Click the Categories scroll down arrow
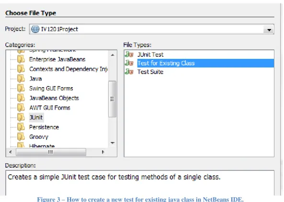 click(113, 143)
